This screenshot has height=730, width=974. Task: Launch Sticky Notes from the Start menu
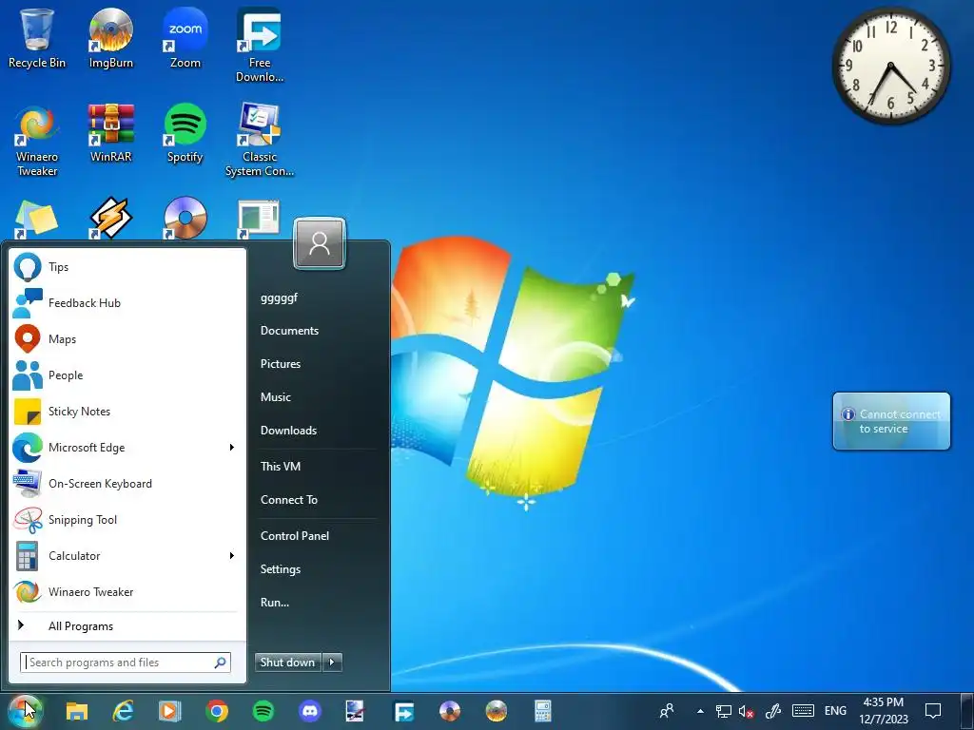(128, 411)
